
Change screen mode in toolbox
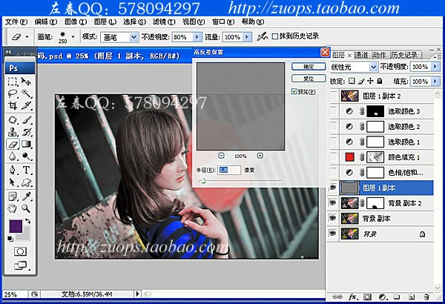click(21, 265)
